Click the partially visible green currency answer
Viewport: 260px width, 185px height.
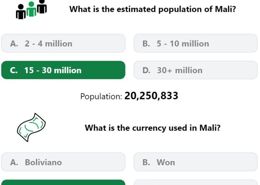[x=63, y=182]
